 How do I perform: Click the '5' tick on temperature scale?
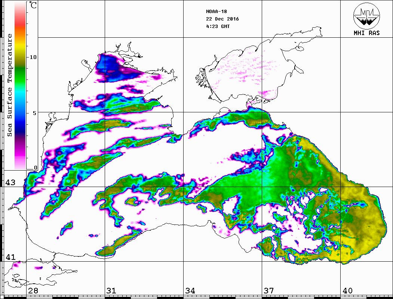tap(35, 113)
